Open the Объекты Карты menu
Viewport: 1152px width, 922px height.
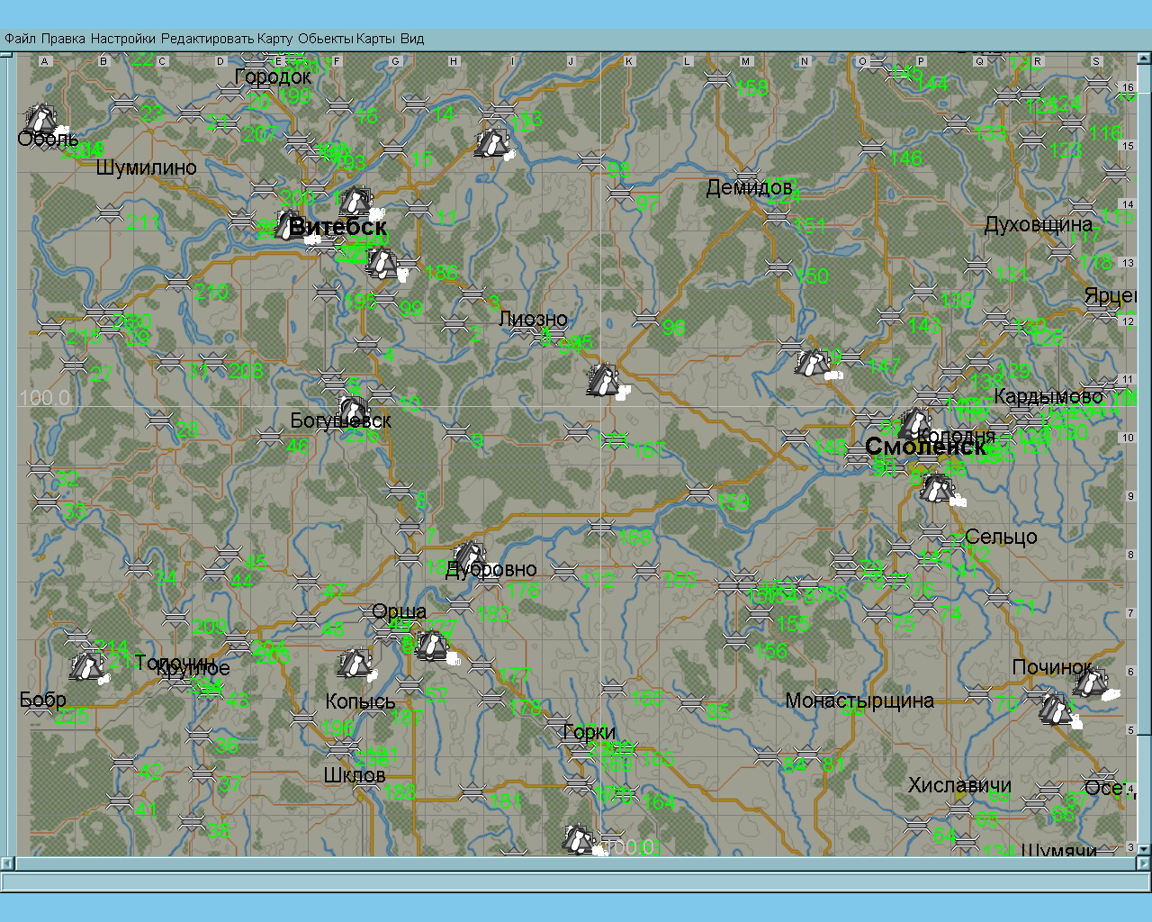(346, 39)
